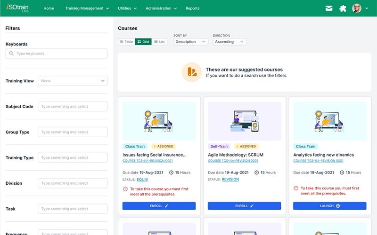This screenshot has width=377, height=235.
Task: Click warning icon on Issues facing Social Insurance card
Action: pyautogui.click(x=125, y=189)
